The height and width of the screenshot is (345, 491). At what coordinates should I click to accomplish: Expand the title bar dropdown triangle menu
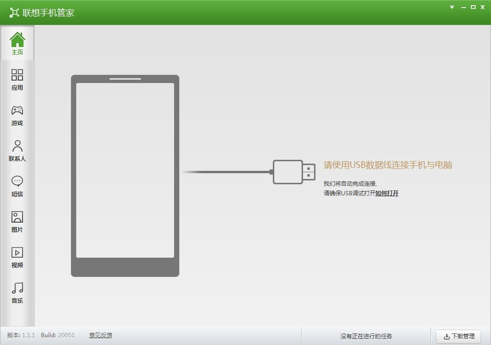[x=452, y=7]
